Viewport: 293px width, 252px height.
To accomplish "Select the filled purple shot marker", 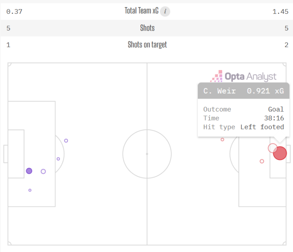I will coord(29,171).
